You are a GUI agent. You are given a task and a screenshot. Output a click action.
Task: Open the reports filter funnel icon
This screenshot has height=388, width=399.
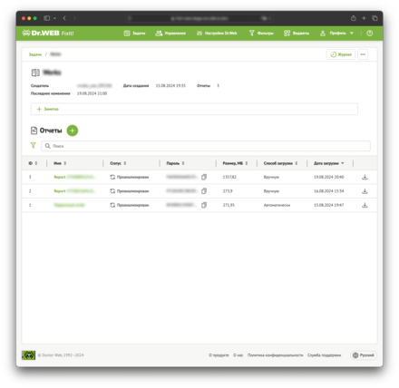pos(34,145)
